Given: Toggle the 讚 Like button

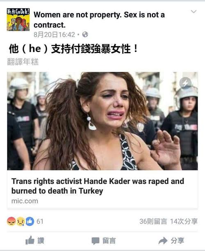Looking at the screenshot, I should pyautogui.click(x=35, y=240).
